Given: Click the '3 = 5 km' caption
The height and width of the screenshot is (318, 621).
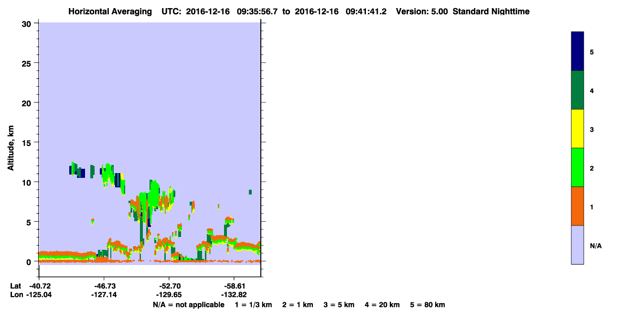Looking at the screenshot, I should 339,305.
